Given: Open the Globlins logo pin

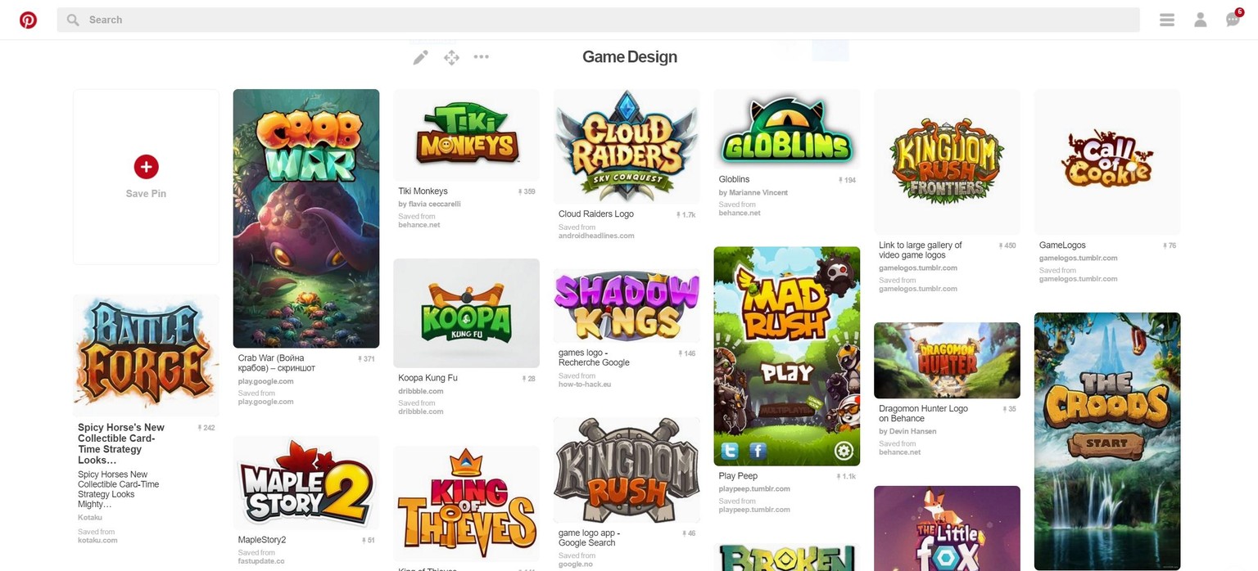Looking at the screenshot, I should point(787,129).
